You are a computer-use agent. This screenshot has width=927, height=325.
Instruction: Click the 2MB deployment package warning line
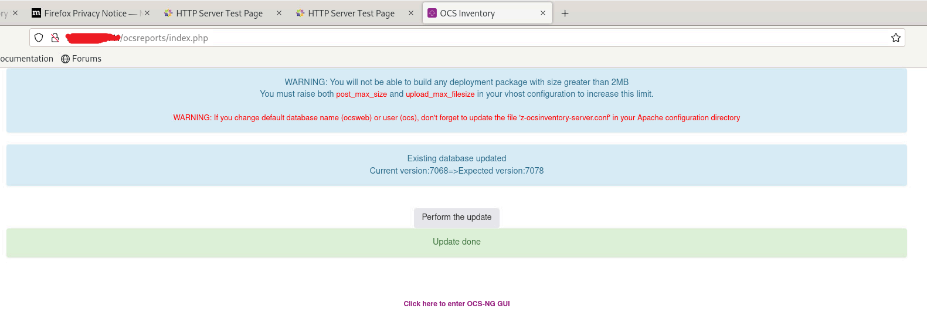click(457, 82)
